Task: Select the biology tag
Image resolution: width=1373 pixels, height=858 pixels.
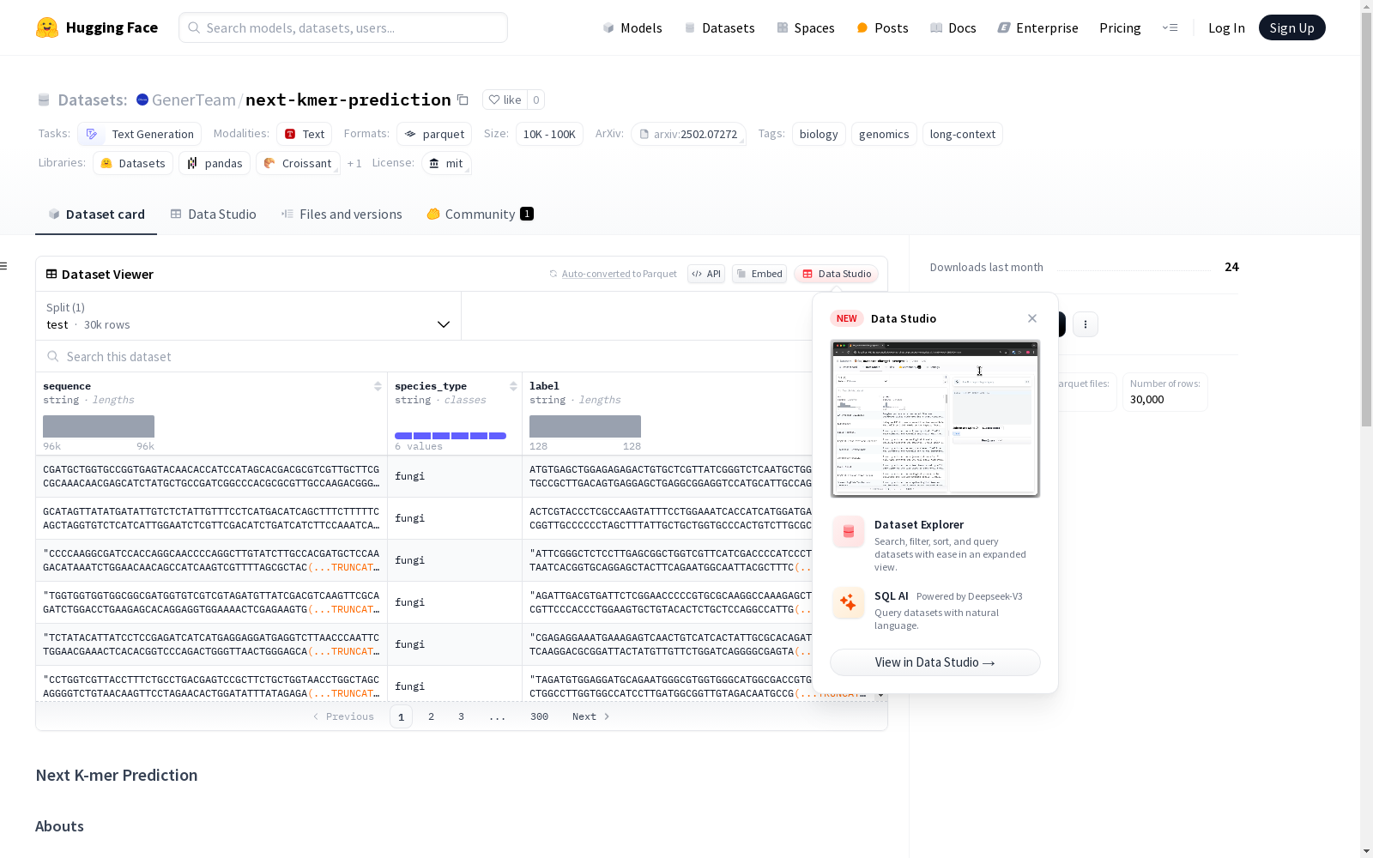Action: tap(819, 134)
